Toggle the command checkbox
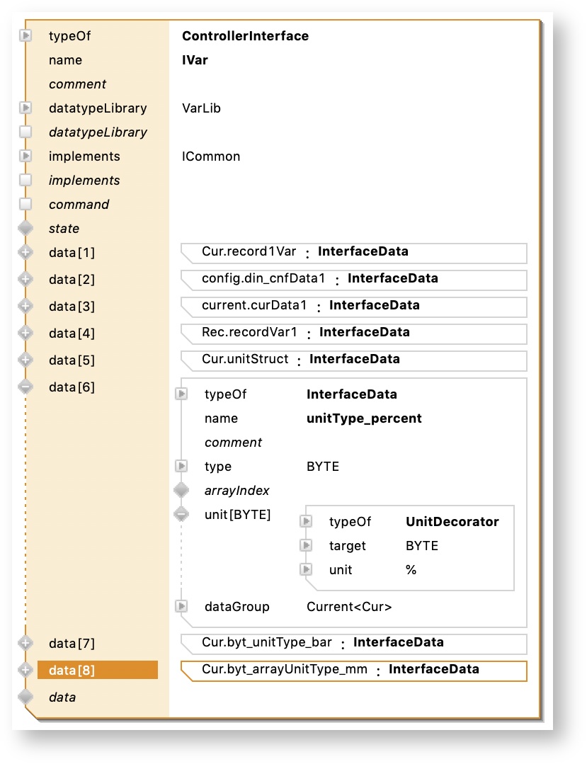The image size is (587, 764). tap(25, 204)
